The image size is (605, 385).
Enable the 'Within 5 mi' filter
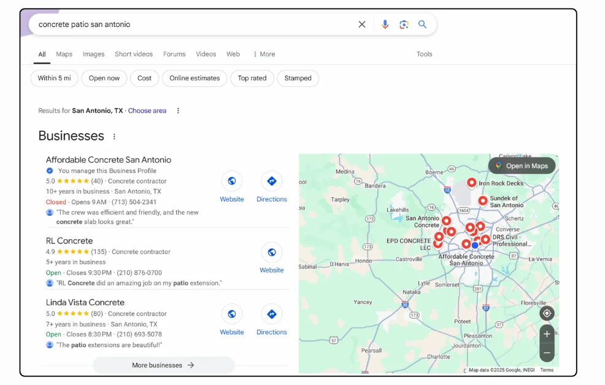tap(54, 78)
